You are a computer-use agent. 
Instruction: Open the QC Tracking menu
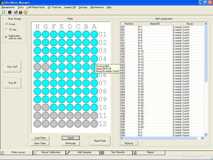54,7
